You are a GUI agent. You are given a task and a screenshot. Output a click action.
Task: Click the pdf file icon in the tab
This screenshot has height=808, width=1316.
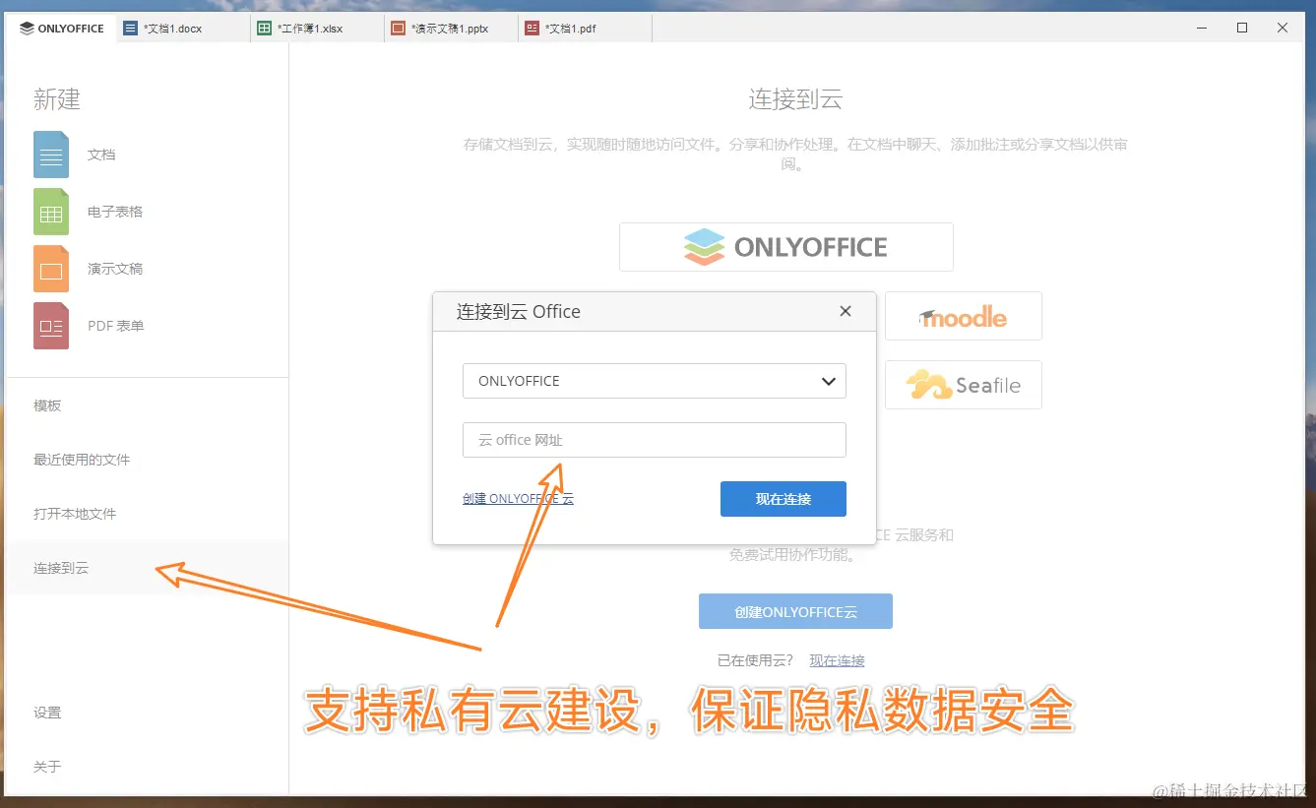[x=532, y=29]
